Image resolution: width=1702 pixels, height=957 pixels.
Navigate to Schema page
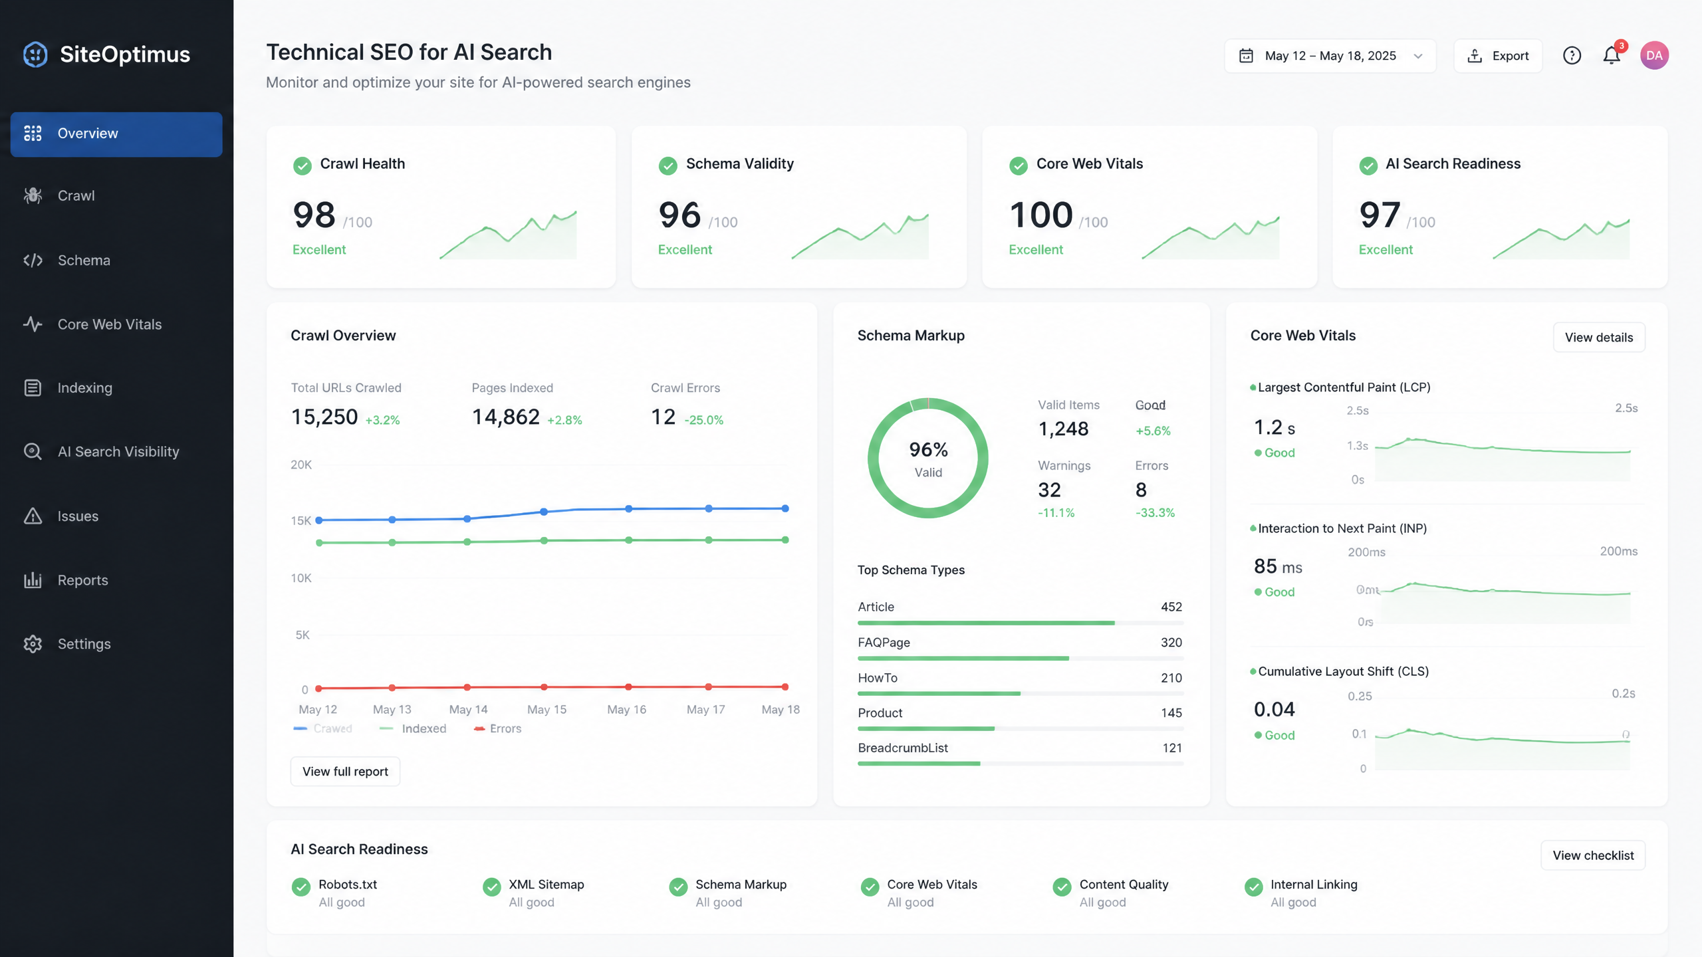point(116,260)
